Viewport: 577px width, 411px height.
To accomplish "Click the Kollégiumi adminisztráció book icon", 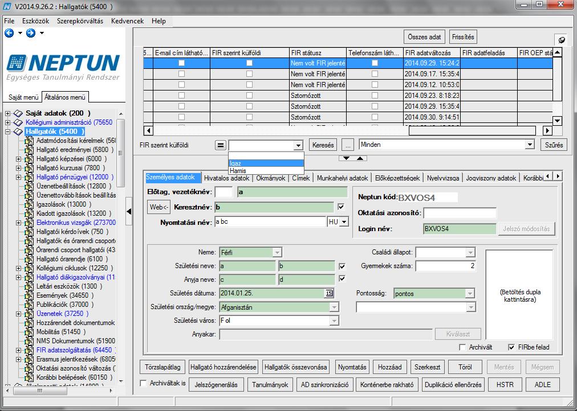I will (18, 122).
